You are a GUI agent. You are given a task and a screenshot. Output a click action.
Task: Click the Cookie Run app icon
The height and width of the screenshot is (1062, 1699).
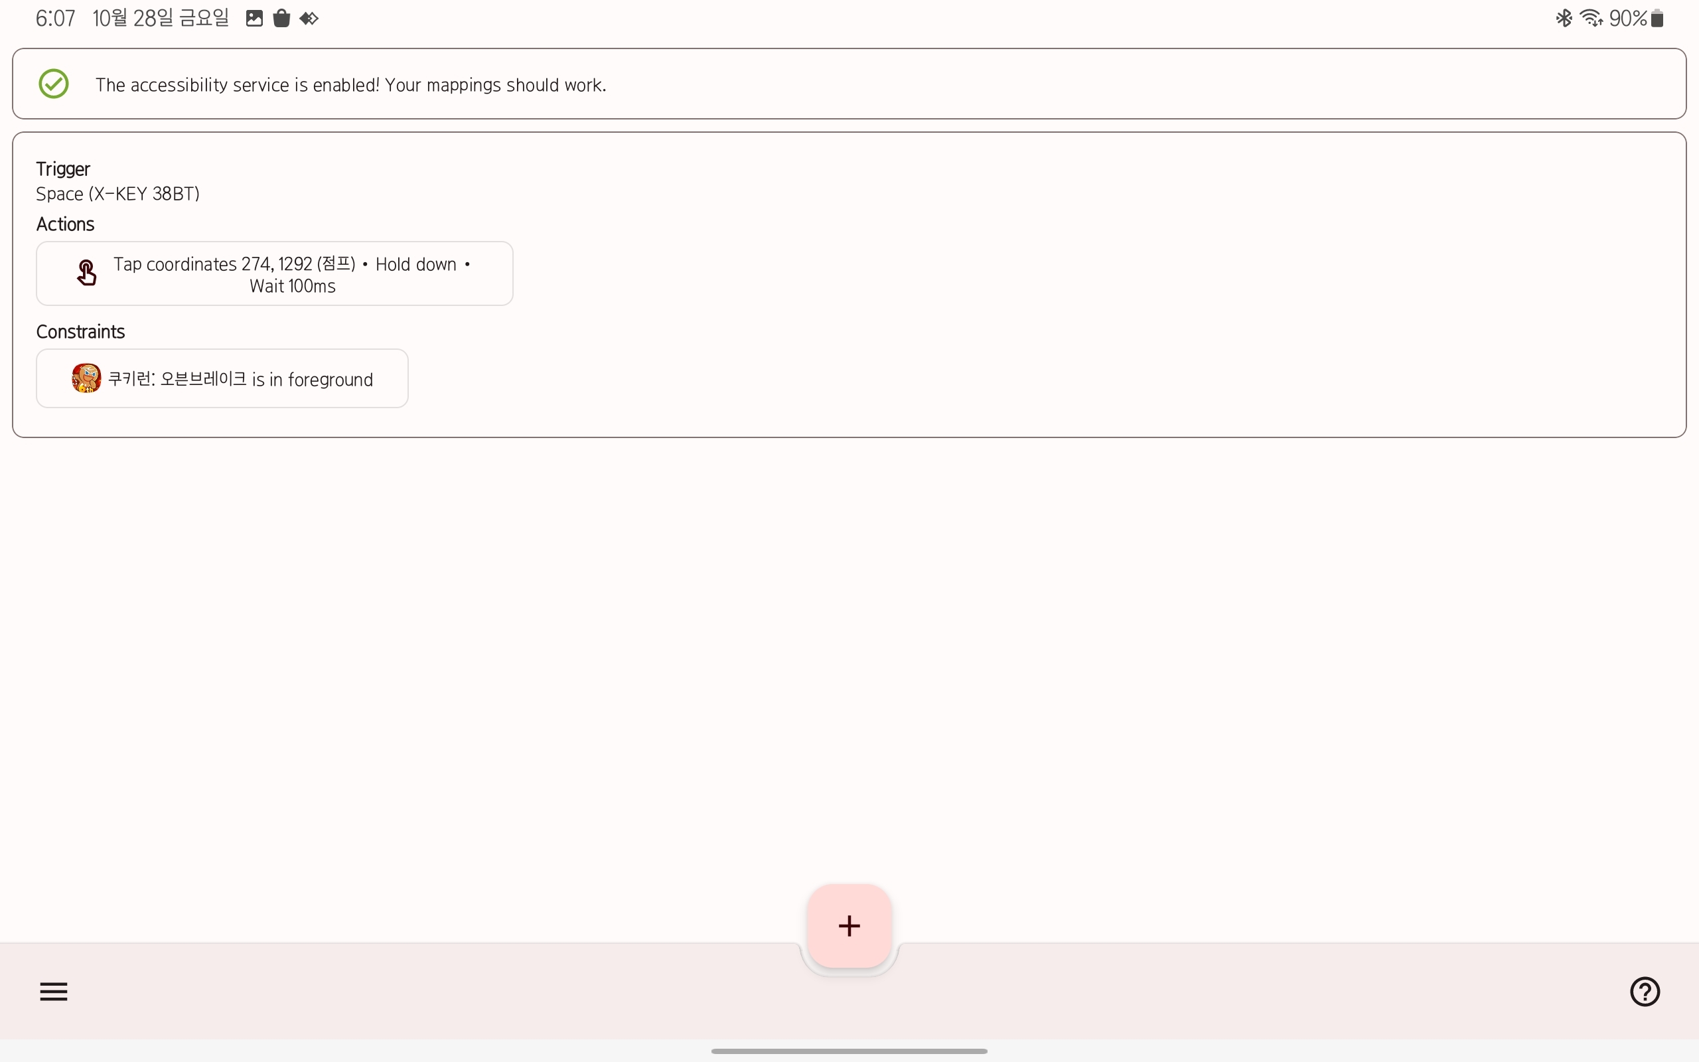(86, 378)
